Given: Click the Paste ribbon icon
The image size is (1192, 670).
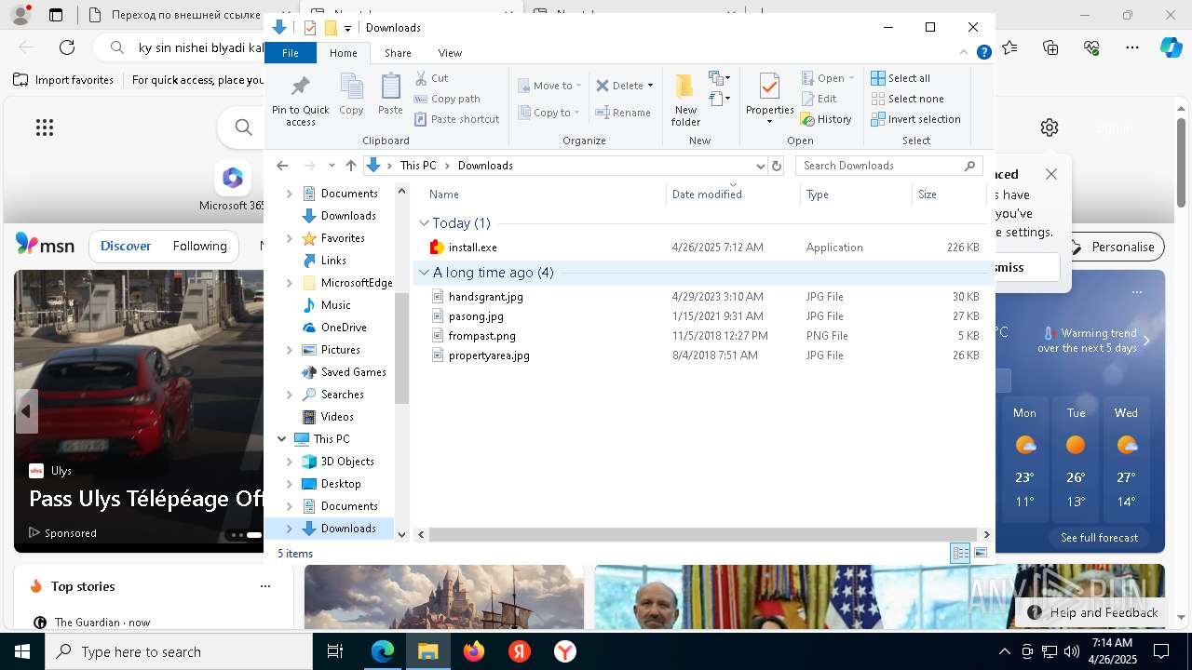Looking at the screenshot, I should click(x=390, y=87).
